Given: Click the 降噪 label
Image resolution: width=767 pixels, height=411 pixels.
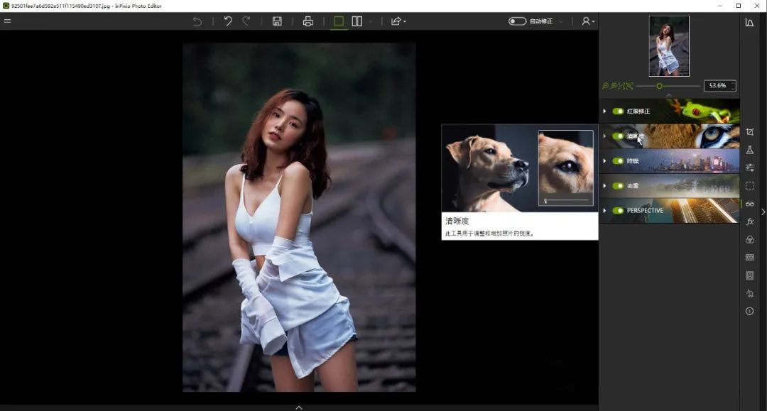Looking at the screenshot, I should pos(633,161).
